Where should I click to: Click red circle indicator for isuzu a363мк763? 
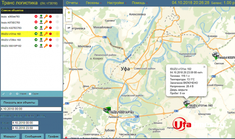tap(50, 16)
